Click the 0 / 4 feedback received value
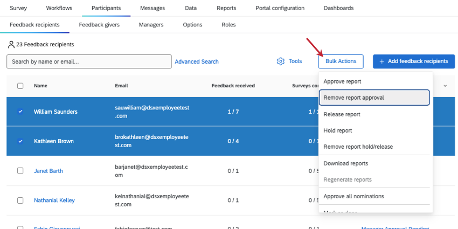 [x=233, y=141]
